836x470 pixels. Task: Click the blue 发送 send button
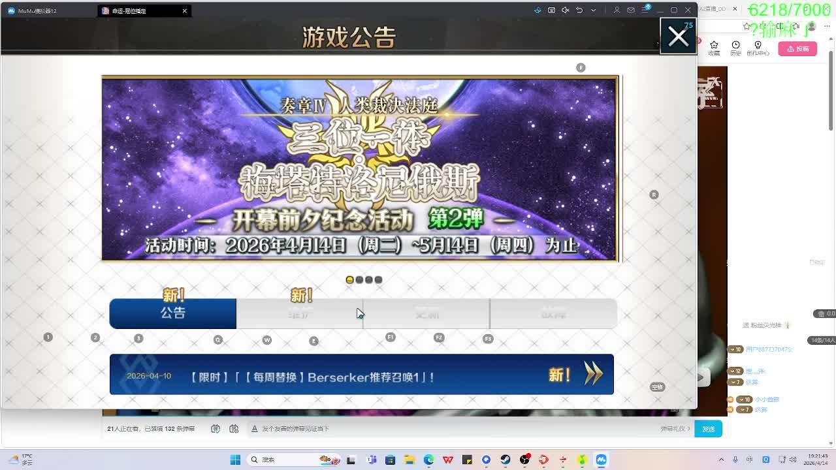pyautogui.click(x=708, y=429)
